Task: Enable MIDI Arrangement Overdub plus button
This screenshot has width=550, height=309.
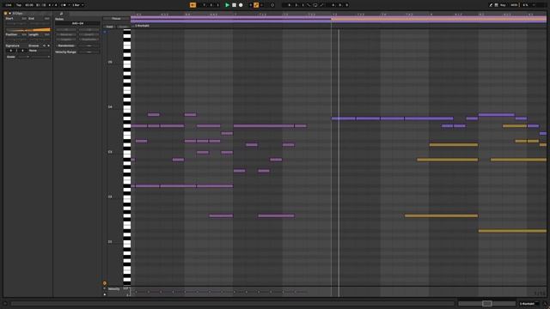Action: click(x=250, y=5)
